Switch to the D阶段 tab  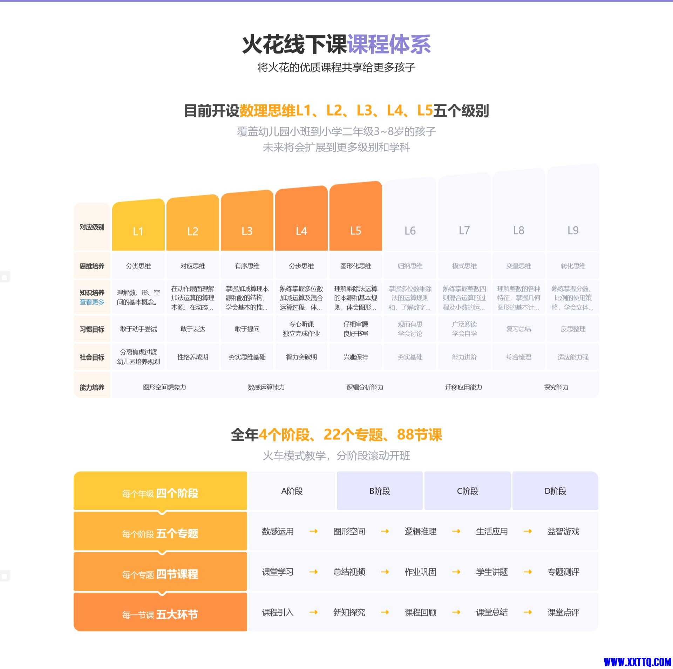pos(555,491)
